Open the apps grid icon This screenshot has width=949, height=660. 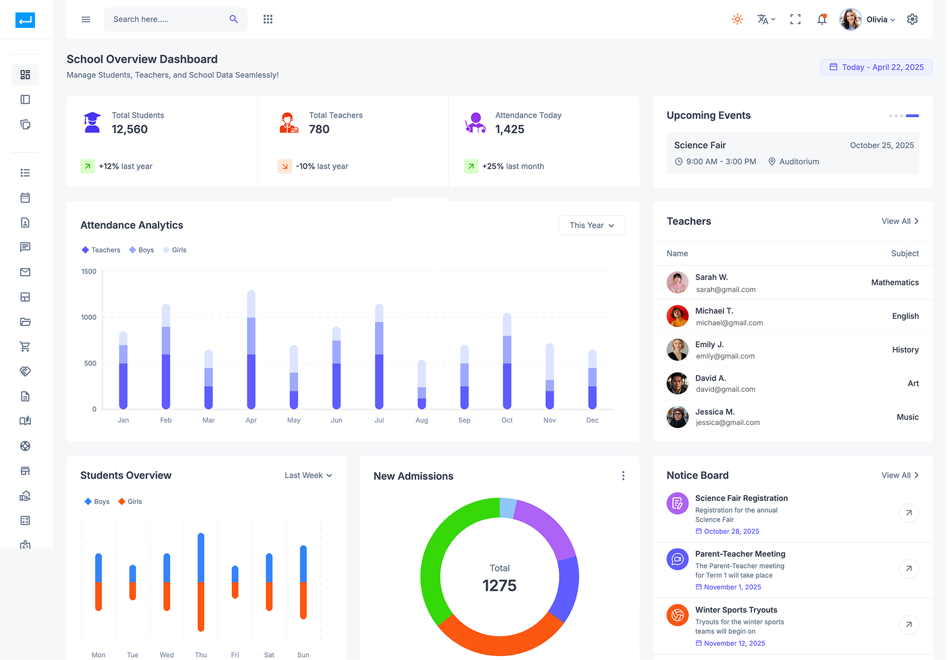point(268,20)
